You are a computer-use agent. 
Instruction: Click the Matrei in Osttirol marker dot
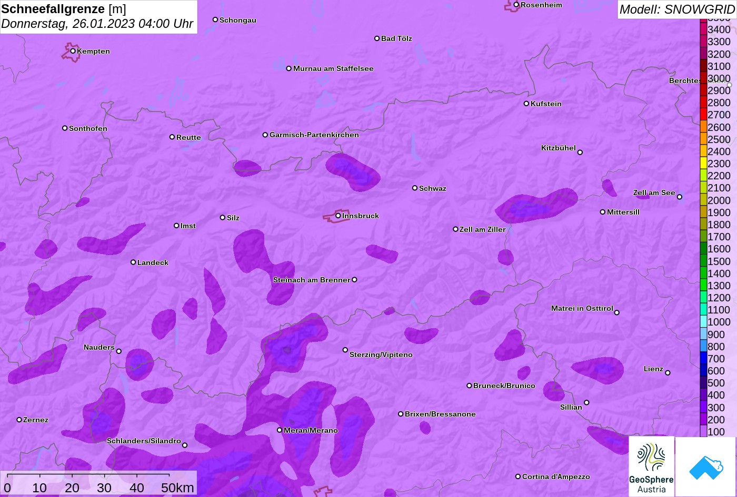(617, 312)
